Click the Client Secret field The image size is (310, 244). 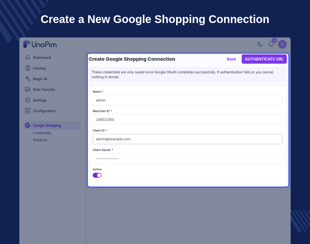coord(188,158)
